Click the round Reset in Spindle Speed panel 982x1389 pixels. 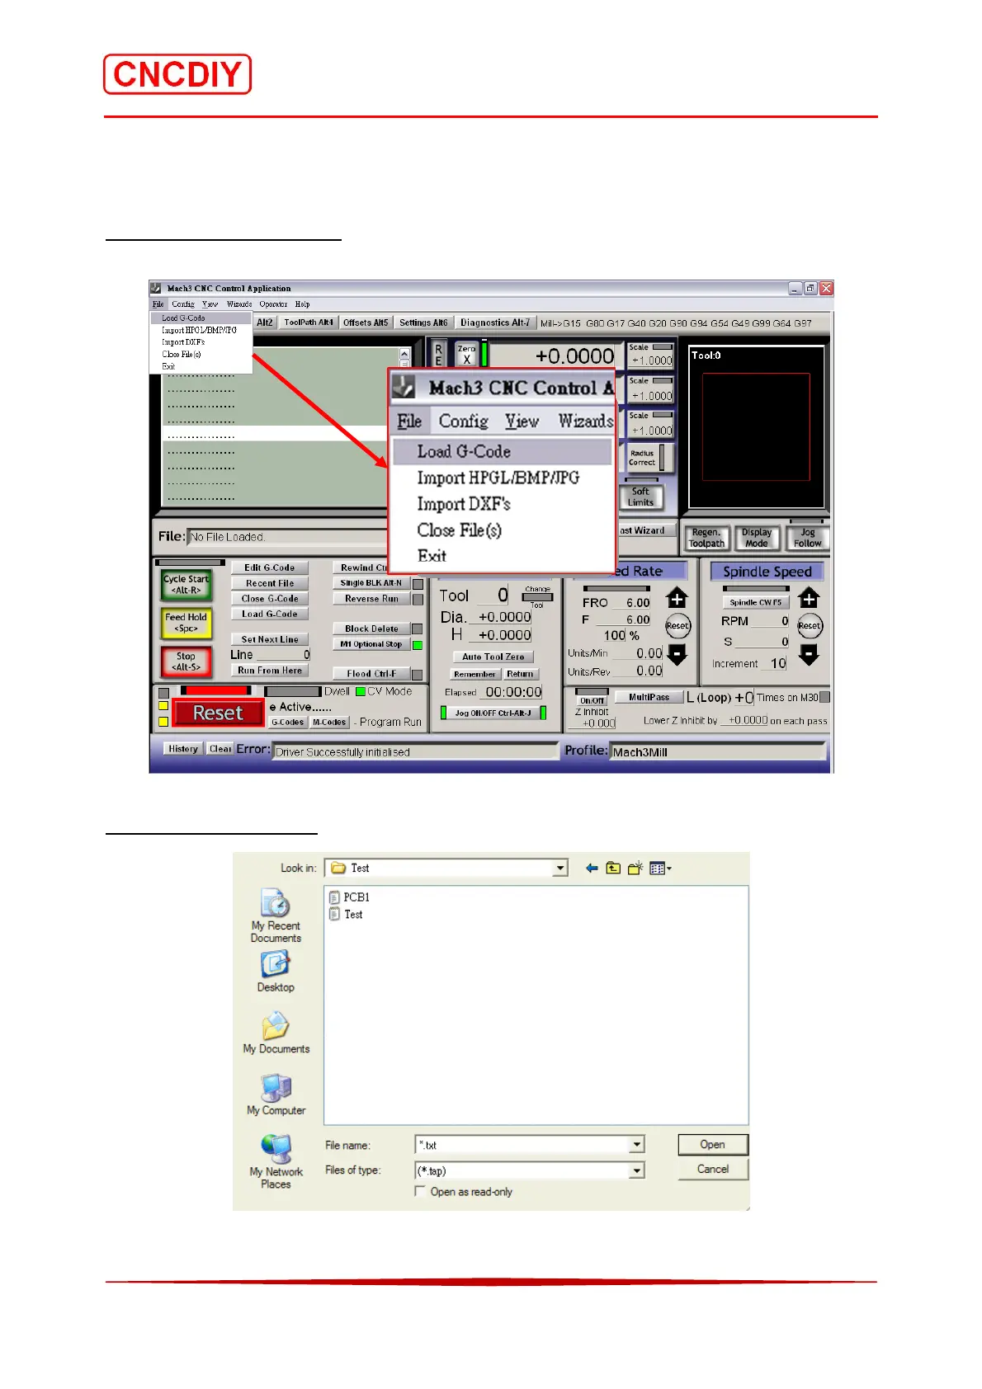[x=810, y=626]
